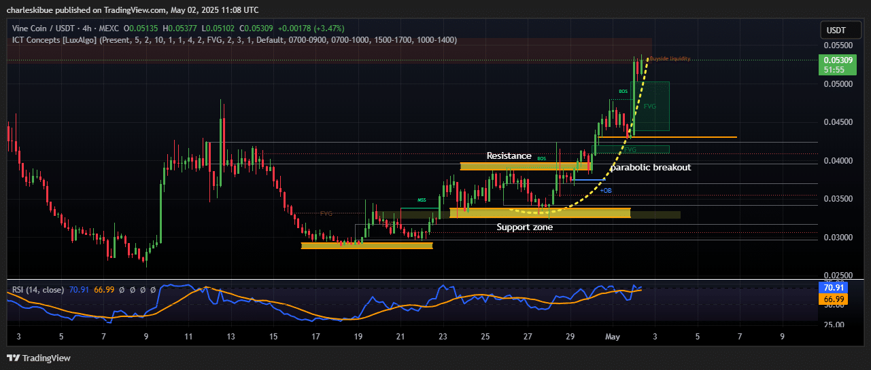This screenshot has width=871, height=370.
Task: Click the 17 date on the time axis
Action: (315, 337)
